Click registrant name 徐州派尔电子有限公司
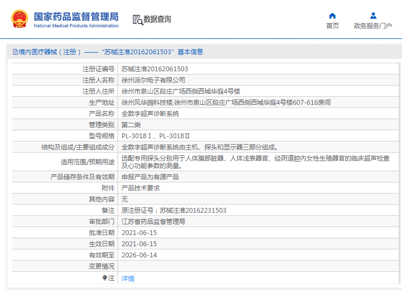Screen dimensions: 402x293 (x=153, y=80)
